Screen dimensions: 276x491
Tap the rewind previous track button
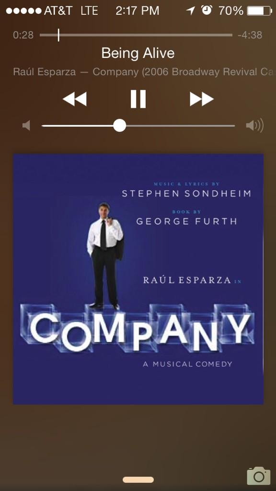(74, 99)
